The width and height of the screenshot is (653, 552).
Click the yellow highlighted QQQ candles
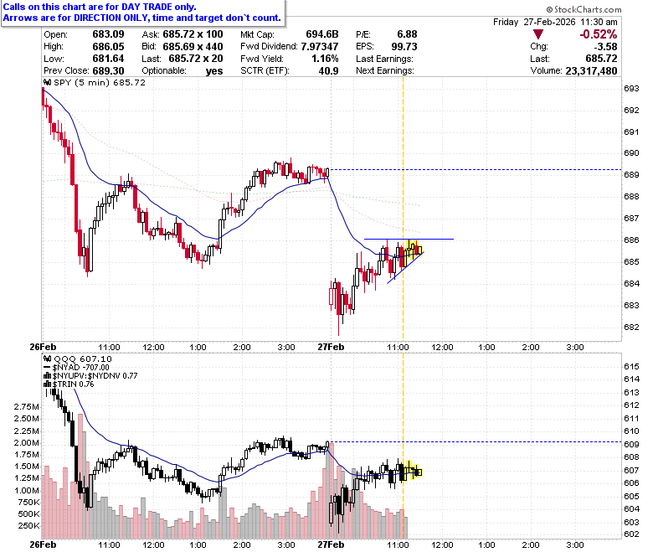coord(412,471)
